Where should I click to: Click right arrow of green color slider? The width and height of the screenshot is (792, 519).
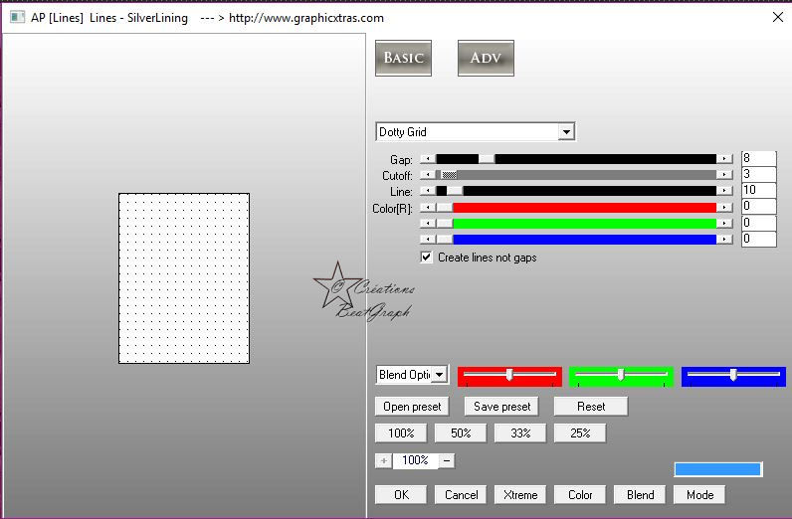(x=724, y=223)
